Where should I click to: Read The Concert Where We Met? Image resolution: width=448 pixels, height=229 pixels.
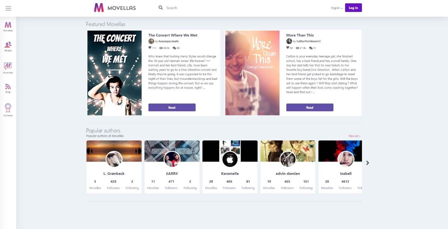tap(172, 107)
